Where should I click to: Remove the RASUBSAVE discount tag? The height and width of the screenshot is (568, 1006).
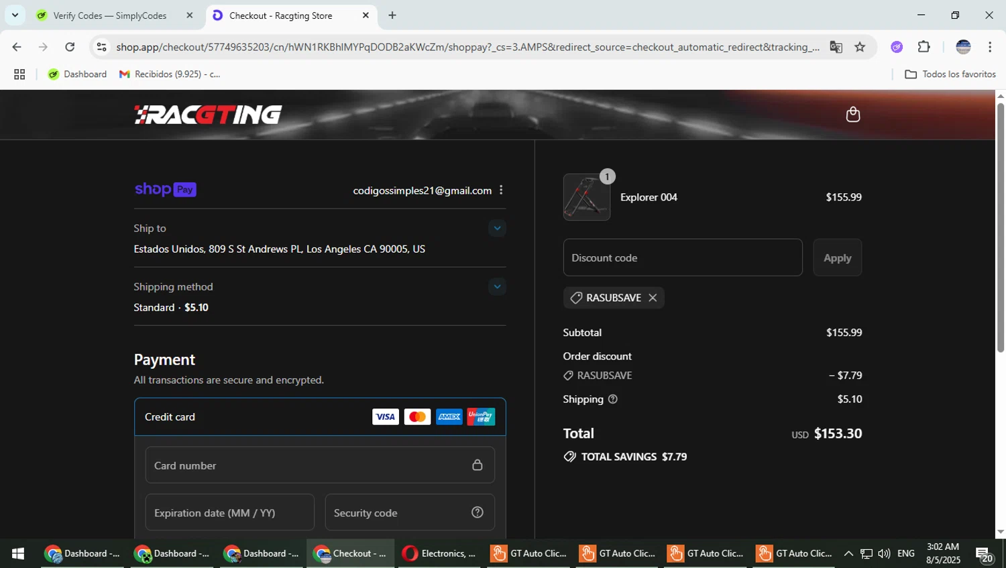point(653,298)
